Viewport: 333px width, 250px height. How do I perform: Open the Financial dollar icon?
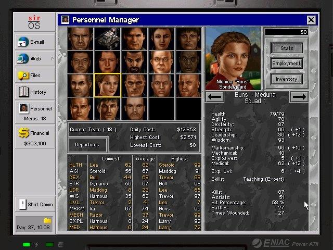(x=23, y=133)
